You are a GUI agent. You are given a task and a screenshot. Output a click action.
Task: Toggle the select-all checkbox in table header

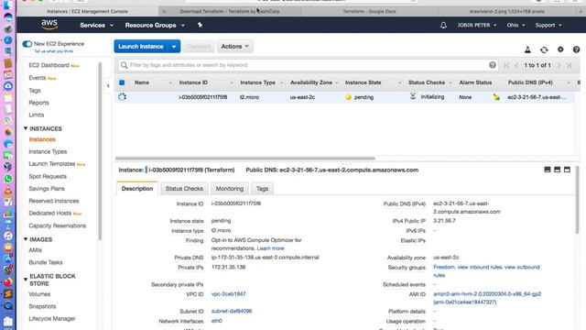point(122,82)
